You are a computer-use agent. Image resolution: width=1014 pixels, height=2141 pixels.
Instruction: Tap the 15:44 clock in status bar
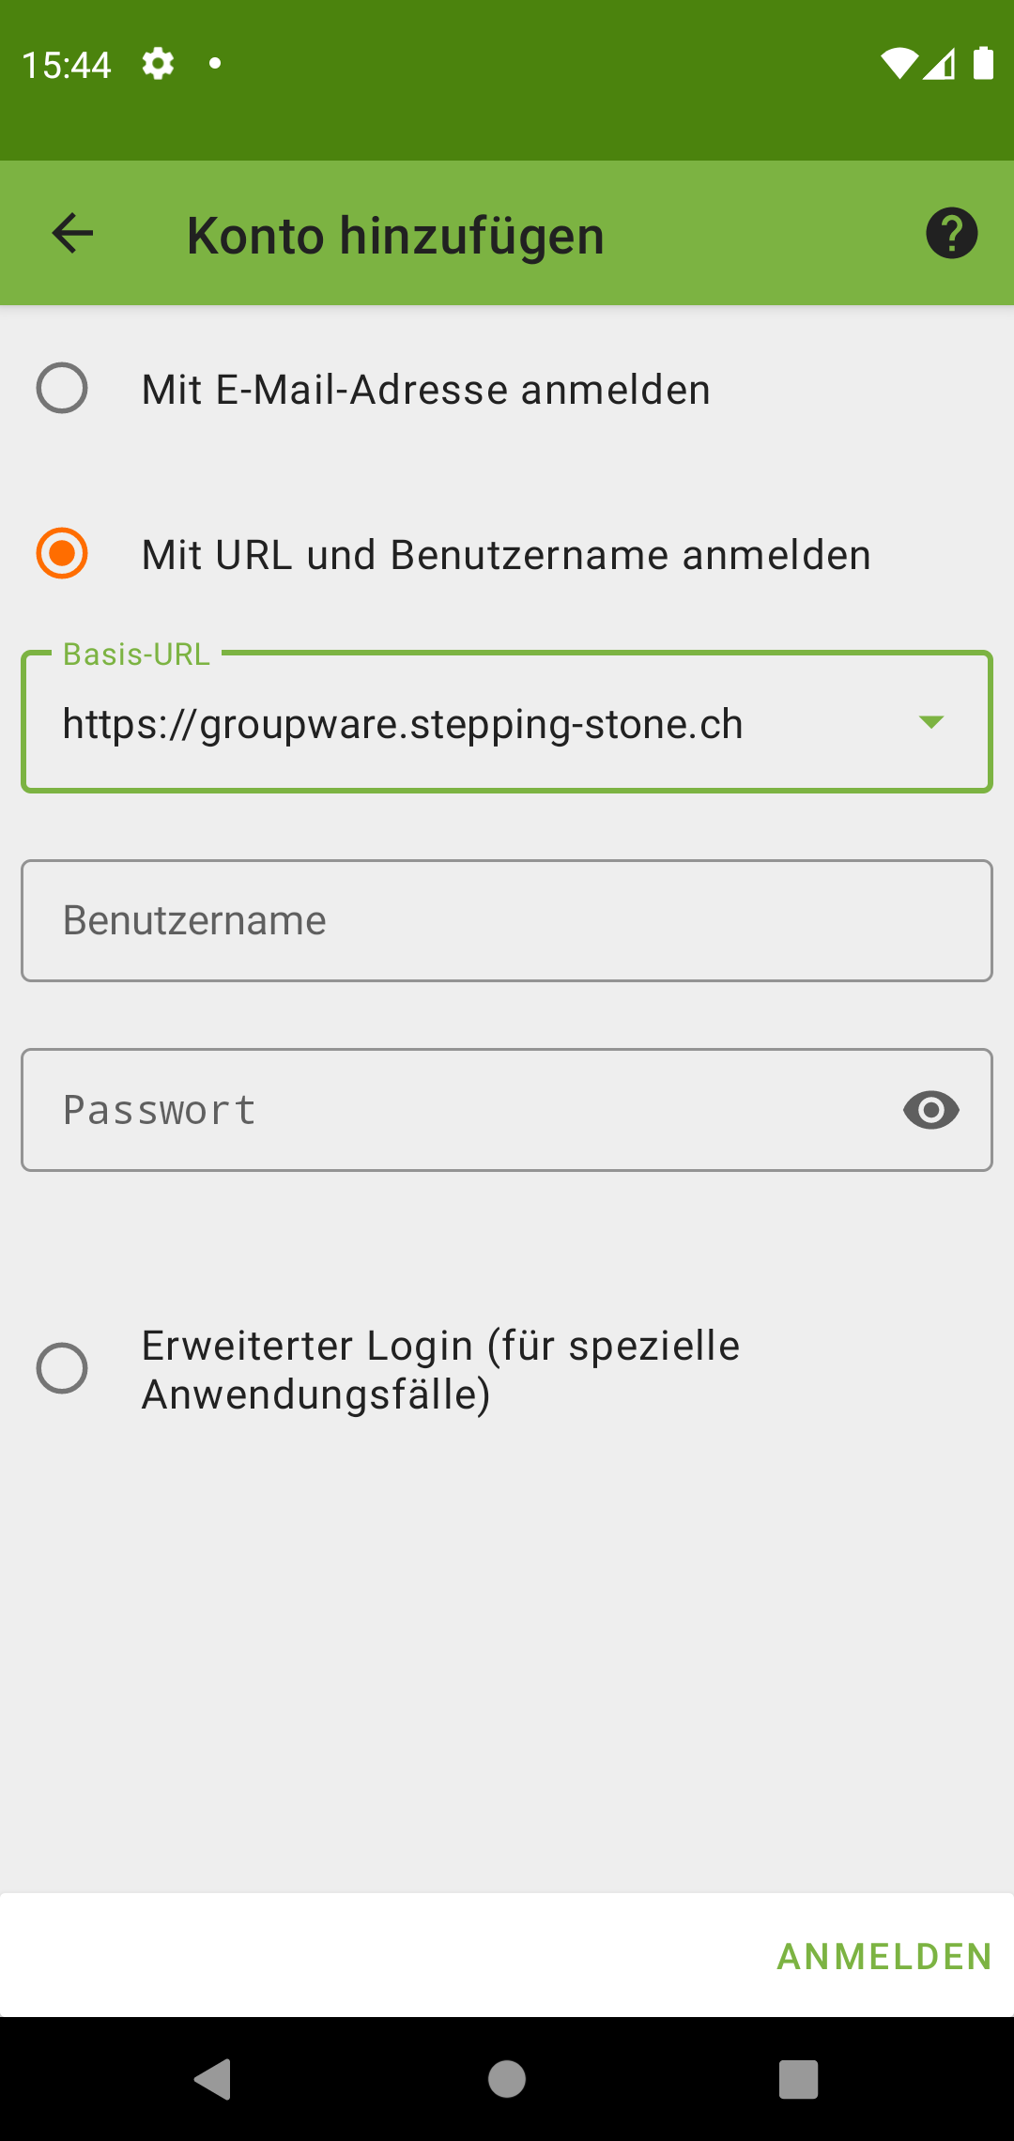coord(67,65)
